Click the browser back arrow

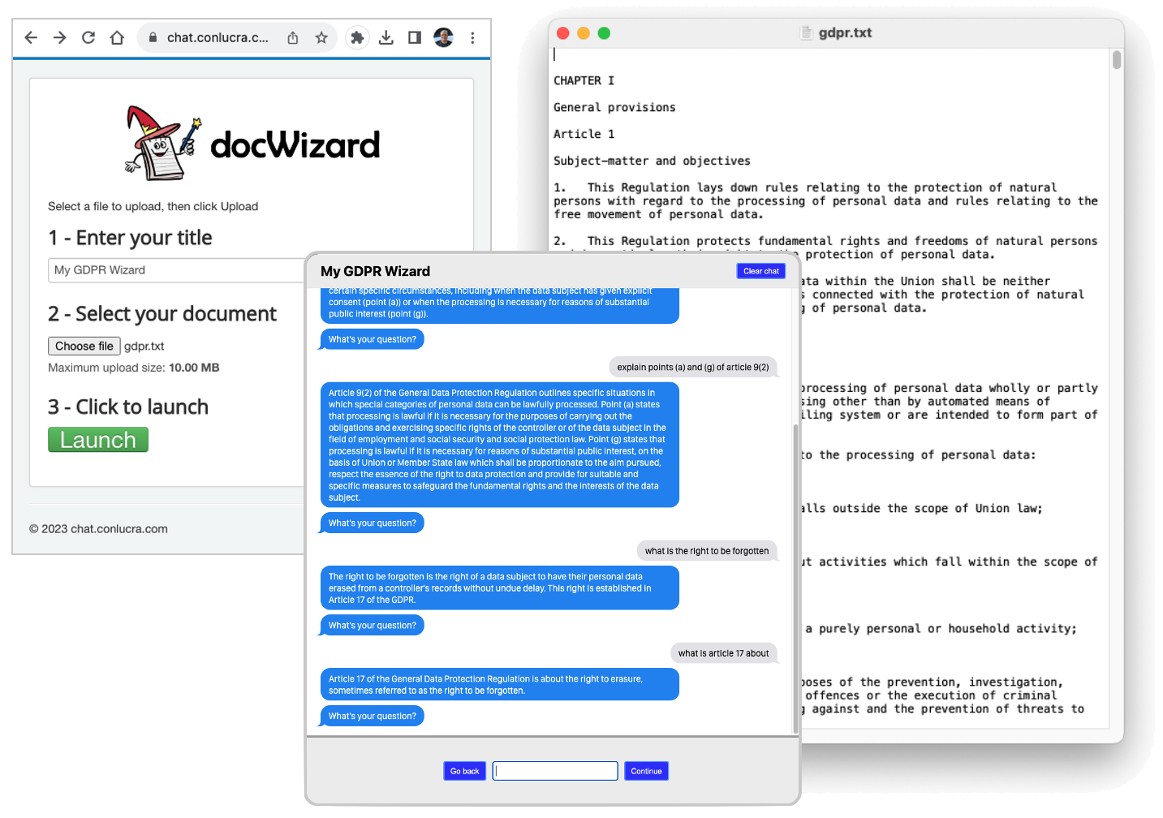click(x=31, y=37)
